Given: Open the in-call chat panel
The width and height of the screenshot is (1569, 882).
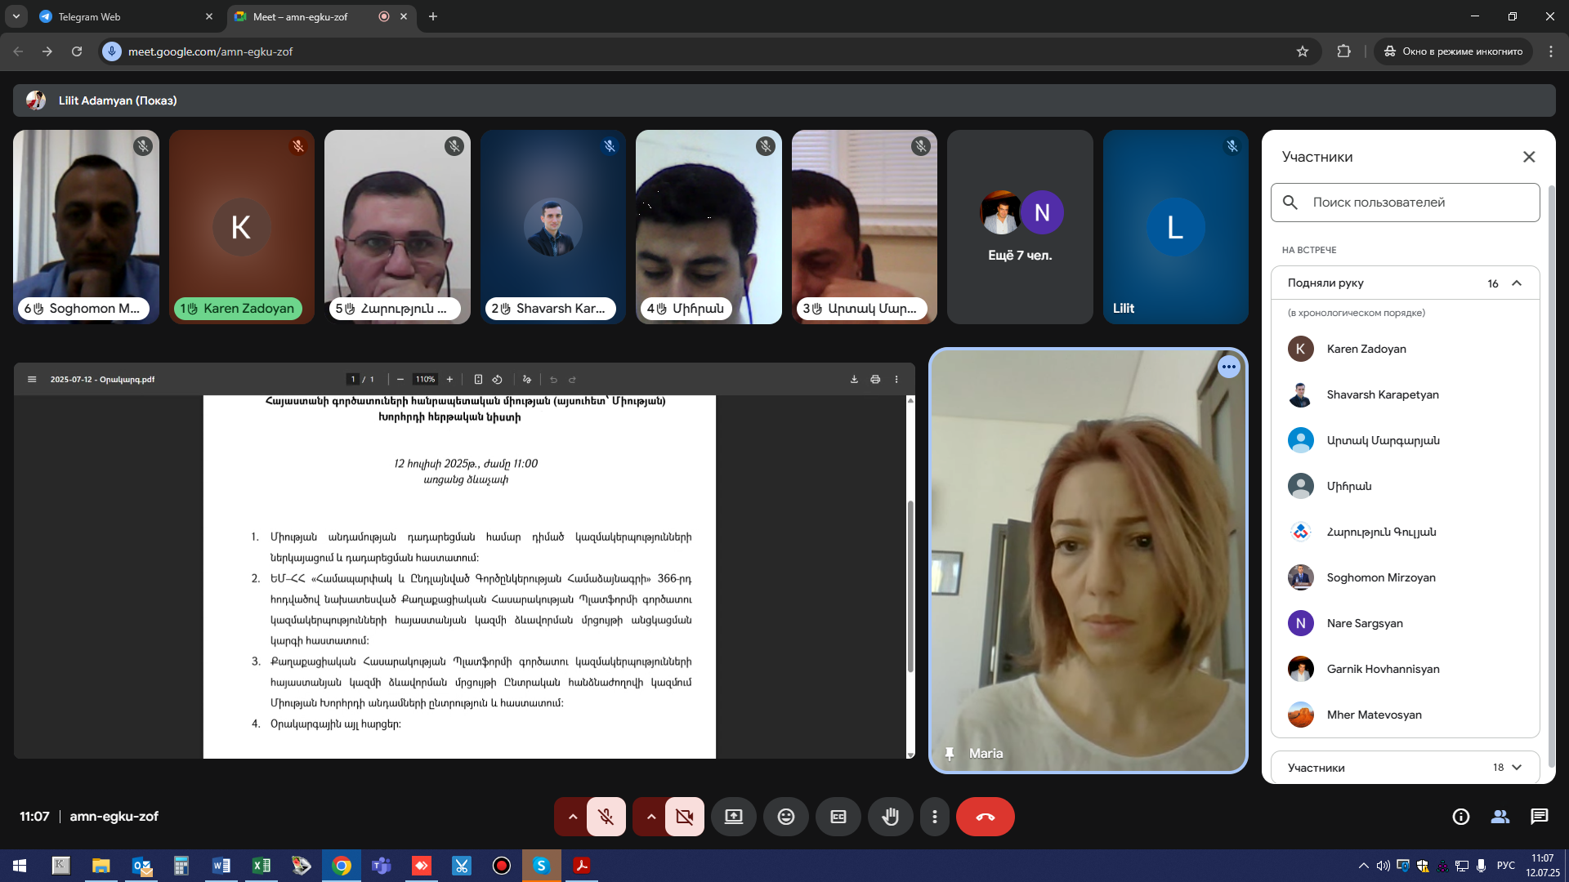Looking at the screenshot, I should (1540, 817).
